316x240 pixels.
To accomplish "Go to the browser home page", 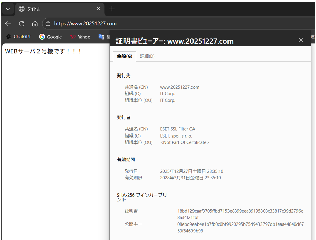I will [35, 24].
